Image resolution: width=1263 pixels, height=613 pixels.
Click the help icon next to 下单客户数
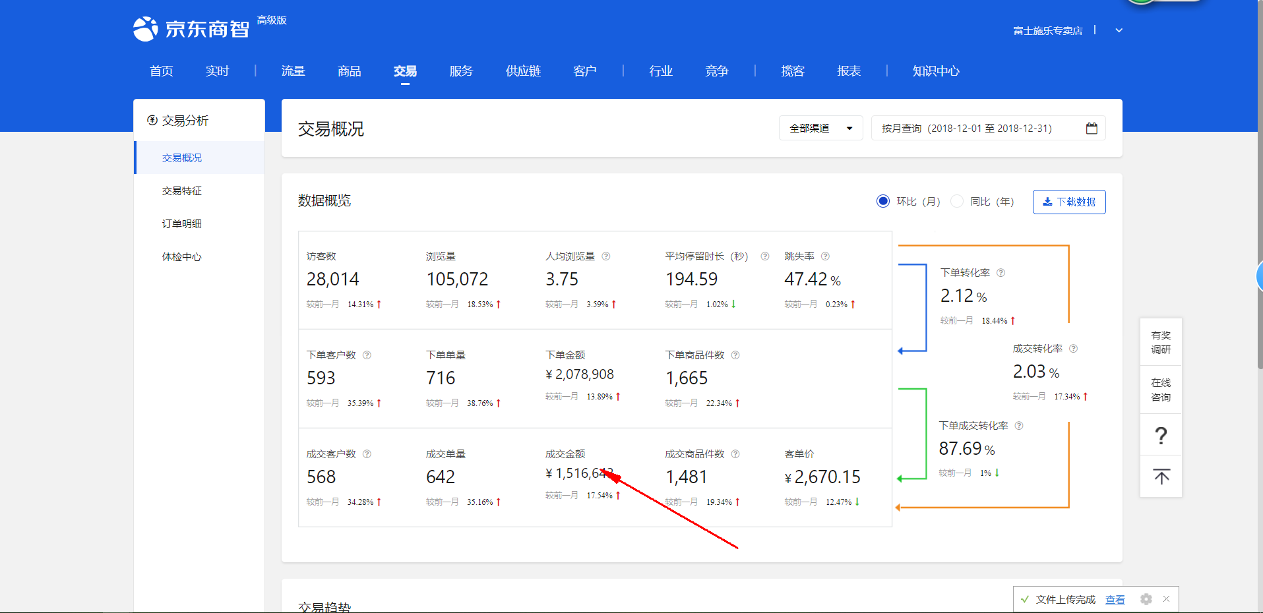pyautogui.click(x=367, y=355)
